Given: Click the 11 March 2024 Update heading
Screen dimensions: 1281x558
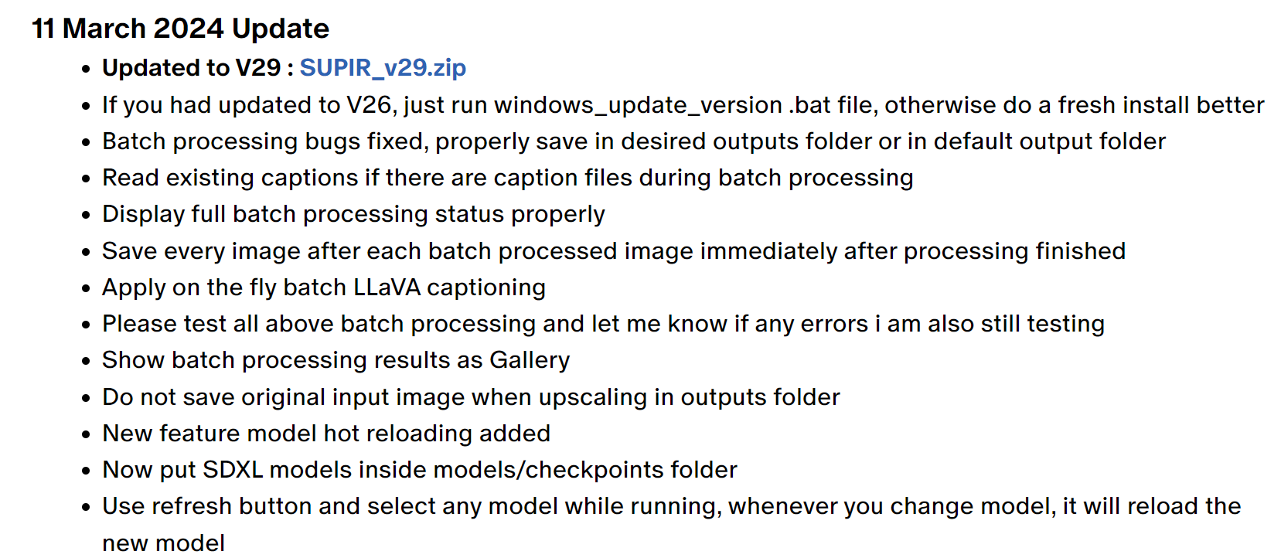Looking at the screenshot, I should (180, 29).
